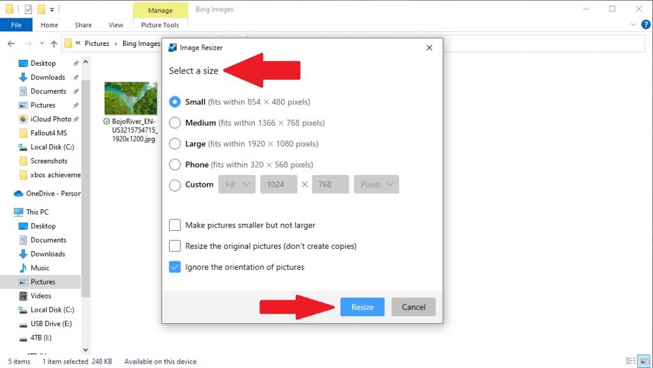Click the Properties checkmark icon in title bar
Image resolution: width=653 pixels, height=368 pixels.
28,9
